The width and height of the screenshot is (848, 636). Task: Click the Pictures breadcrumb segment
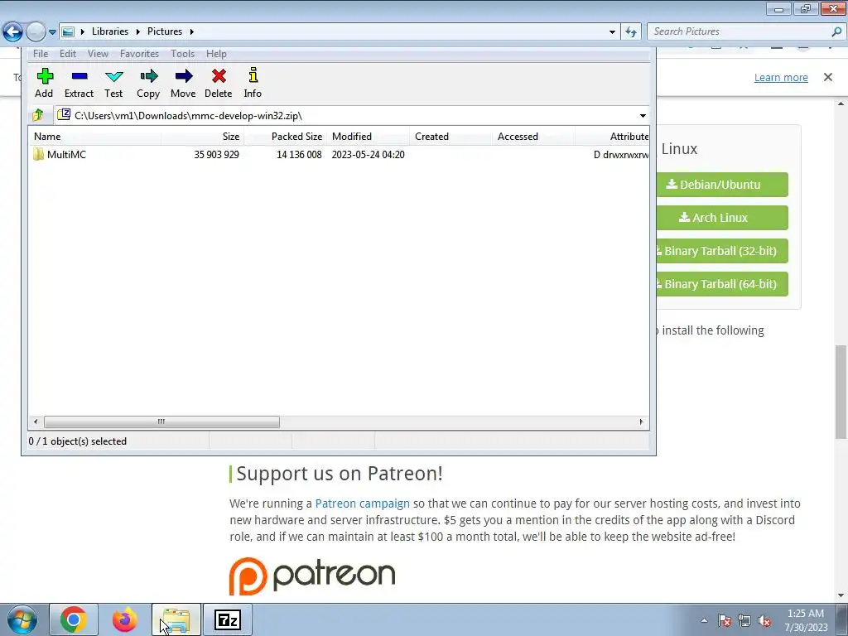click(x=165, y=31)
